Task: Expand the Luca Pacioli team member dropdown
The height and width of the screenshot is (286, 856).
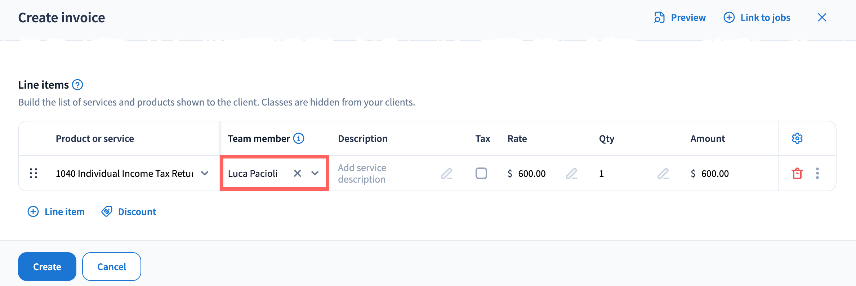Action: [x=315, y=174]
